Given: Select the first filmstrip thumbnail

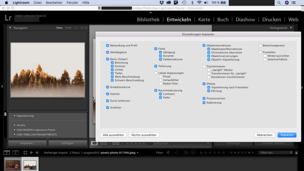Looking at the screenshot, I should click(12, 164).
